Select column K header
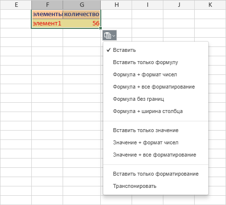The width and height of the screenshot is (226, 205). pyautogui.click(x=210, y=5)
